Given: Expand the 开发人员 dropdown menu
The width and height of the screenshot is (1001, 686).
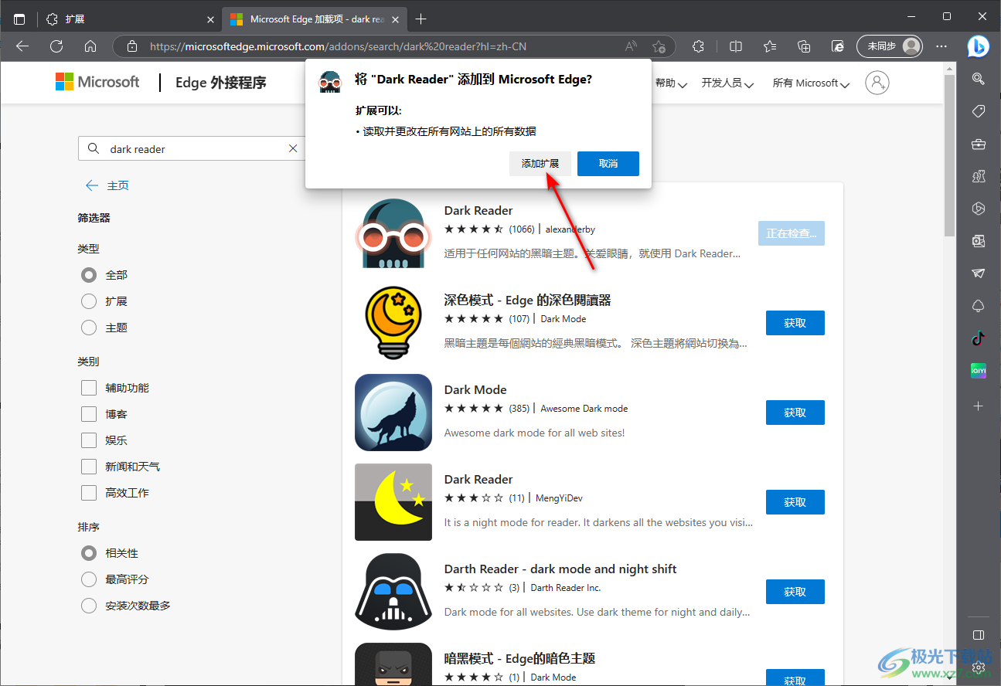Looking at the screenshot, I should pyautogui.click(x=727, y=83).
